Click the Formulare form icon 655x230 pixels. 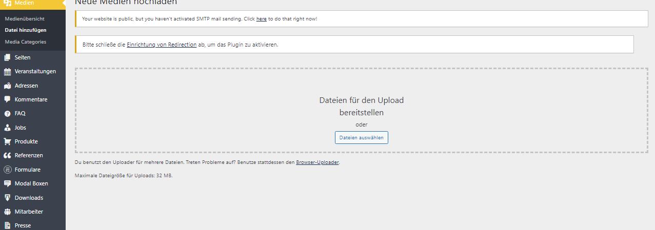tap(8, 170)
